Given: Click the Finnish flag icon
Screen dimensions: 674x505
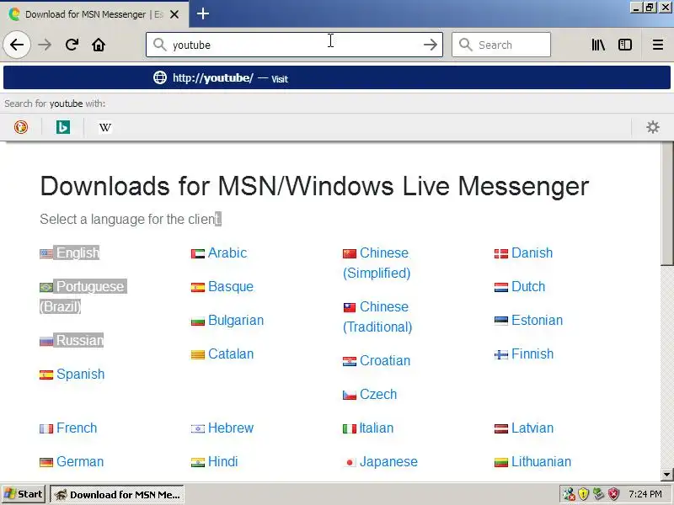Looking at the screenshot, I should click(x=501, y=354).
